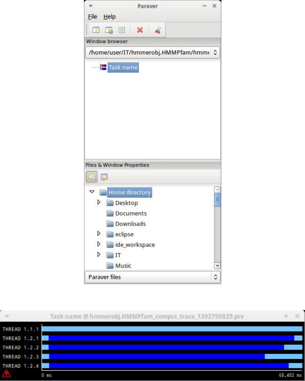Open the Paraver files filter dropdown
Image resolution: width=305 pixels, height=381 pixels.
[152, 277]
